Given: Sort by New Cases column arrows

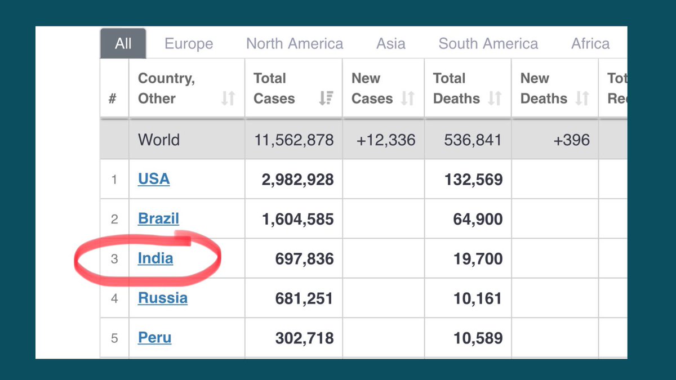Looking at the screenshot, I should tap(407, 99).
